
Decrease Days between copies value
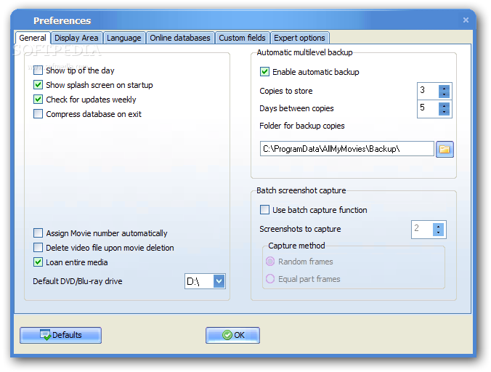444,112
